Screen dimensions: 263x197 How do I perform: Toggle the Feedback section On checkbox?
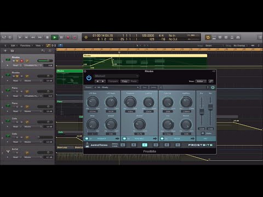click(87, 138)
